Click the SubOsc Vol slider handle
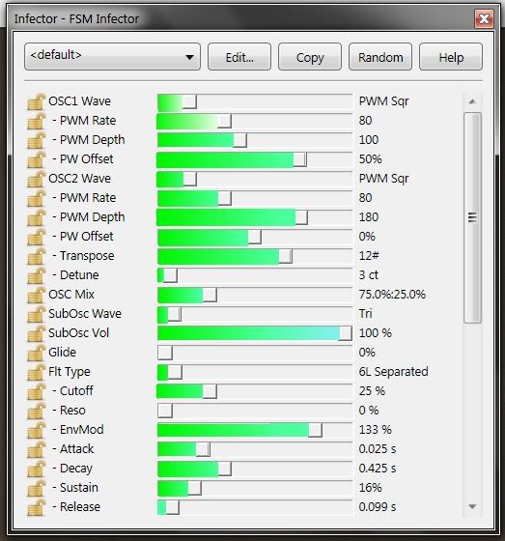 click(x=346, y=333)
